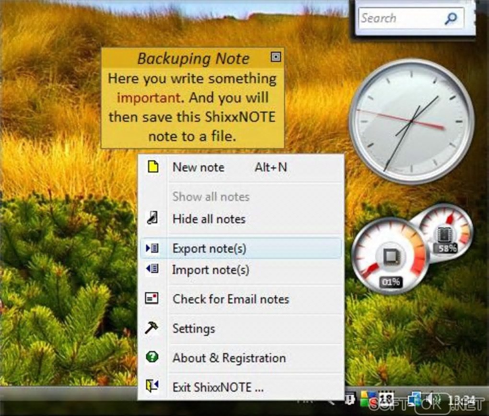Viewport: 489px width, 416px height.
Task: Click the red word important in note
Action: [x=149, y=98]
